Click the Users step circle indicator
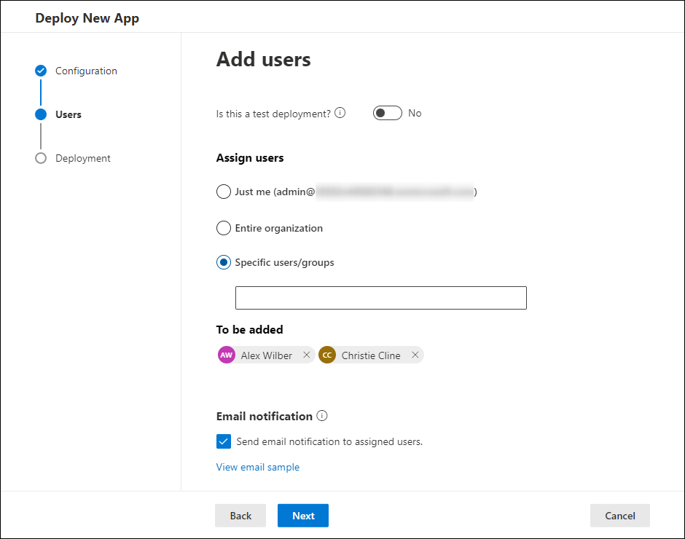 pyautogui.click(x=41, y=114)
